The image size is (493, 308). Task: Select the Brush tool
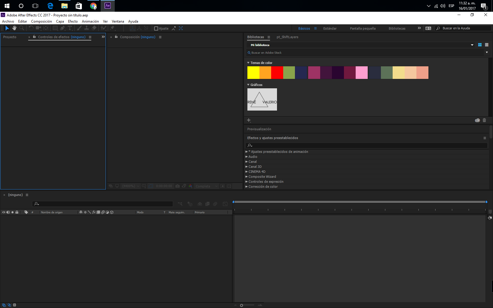(79, 28)
